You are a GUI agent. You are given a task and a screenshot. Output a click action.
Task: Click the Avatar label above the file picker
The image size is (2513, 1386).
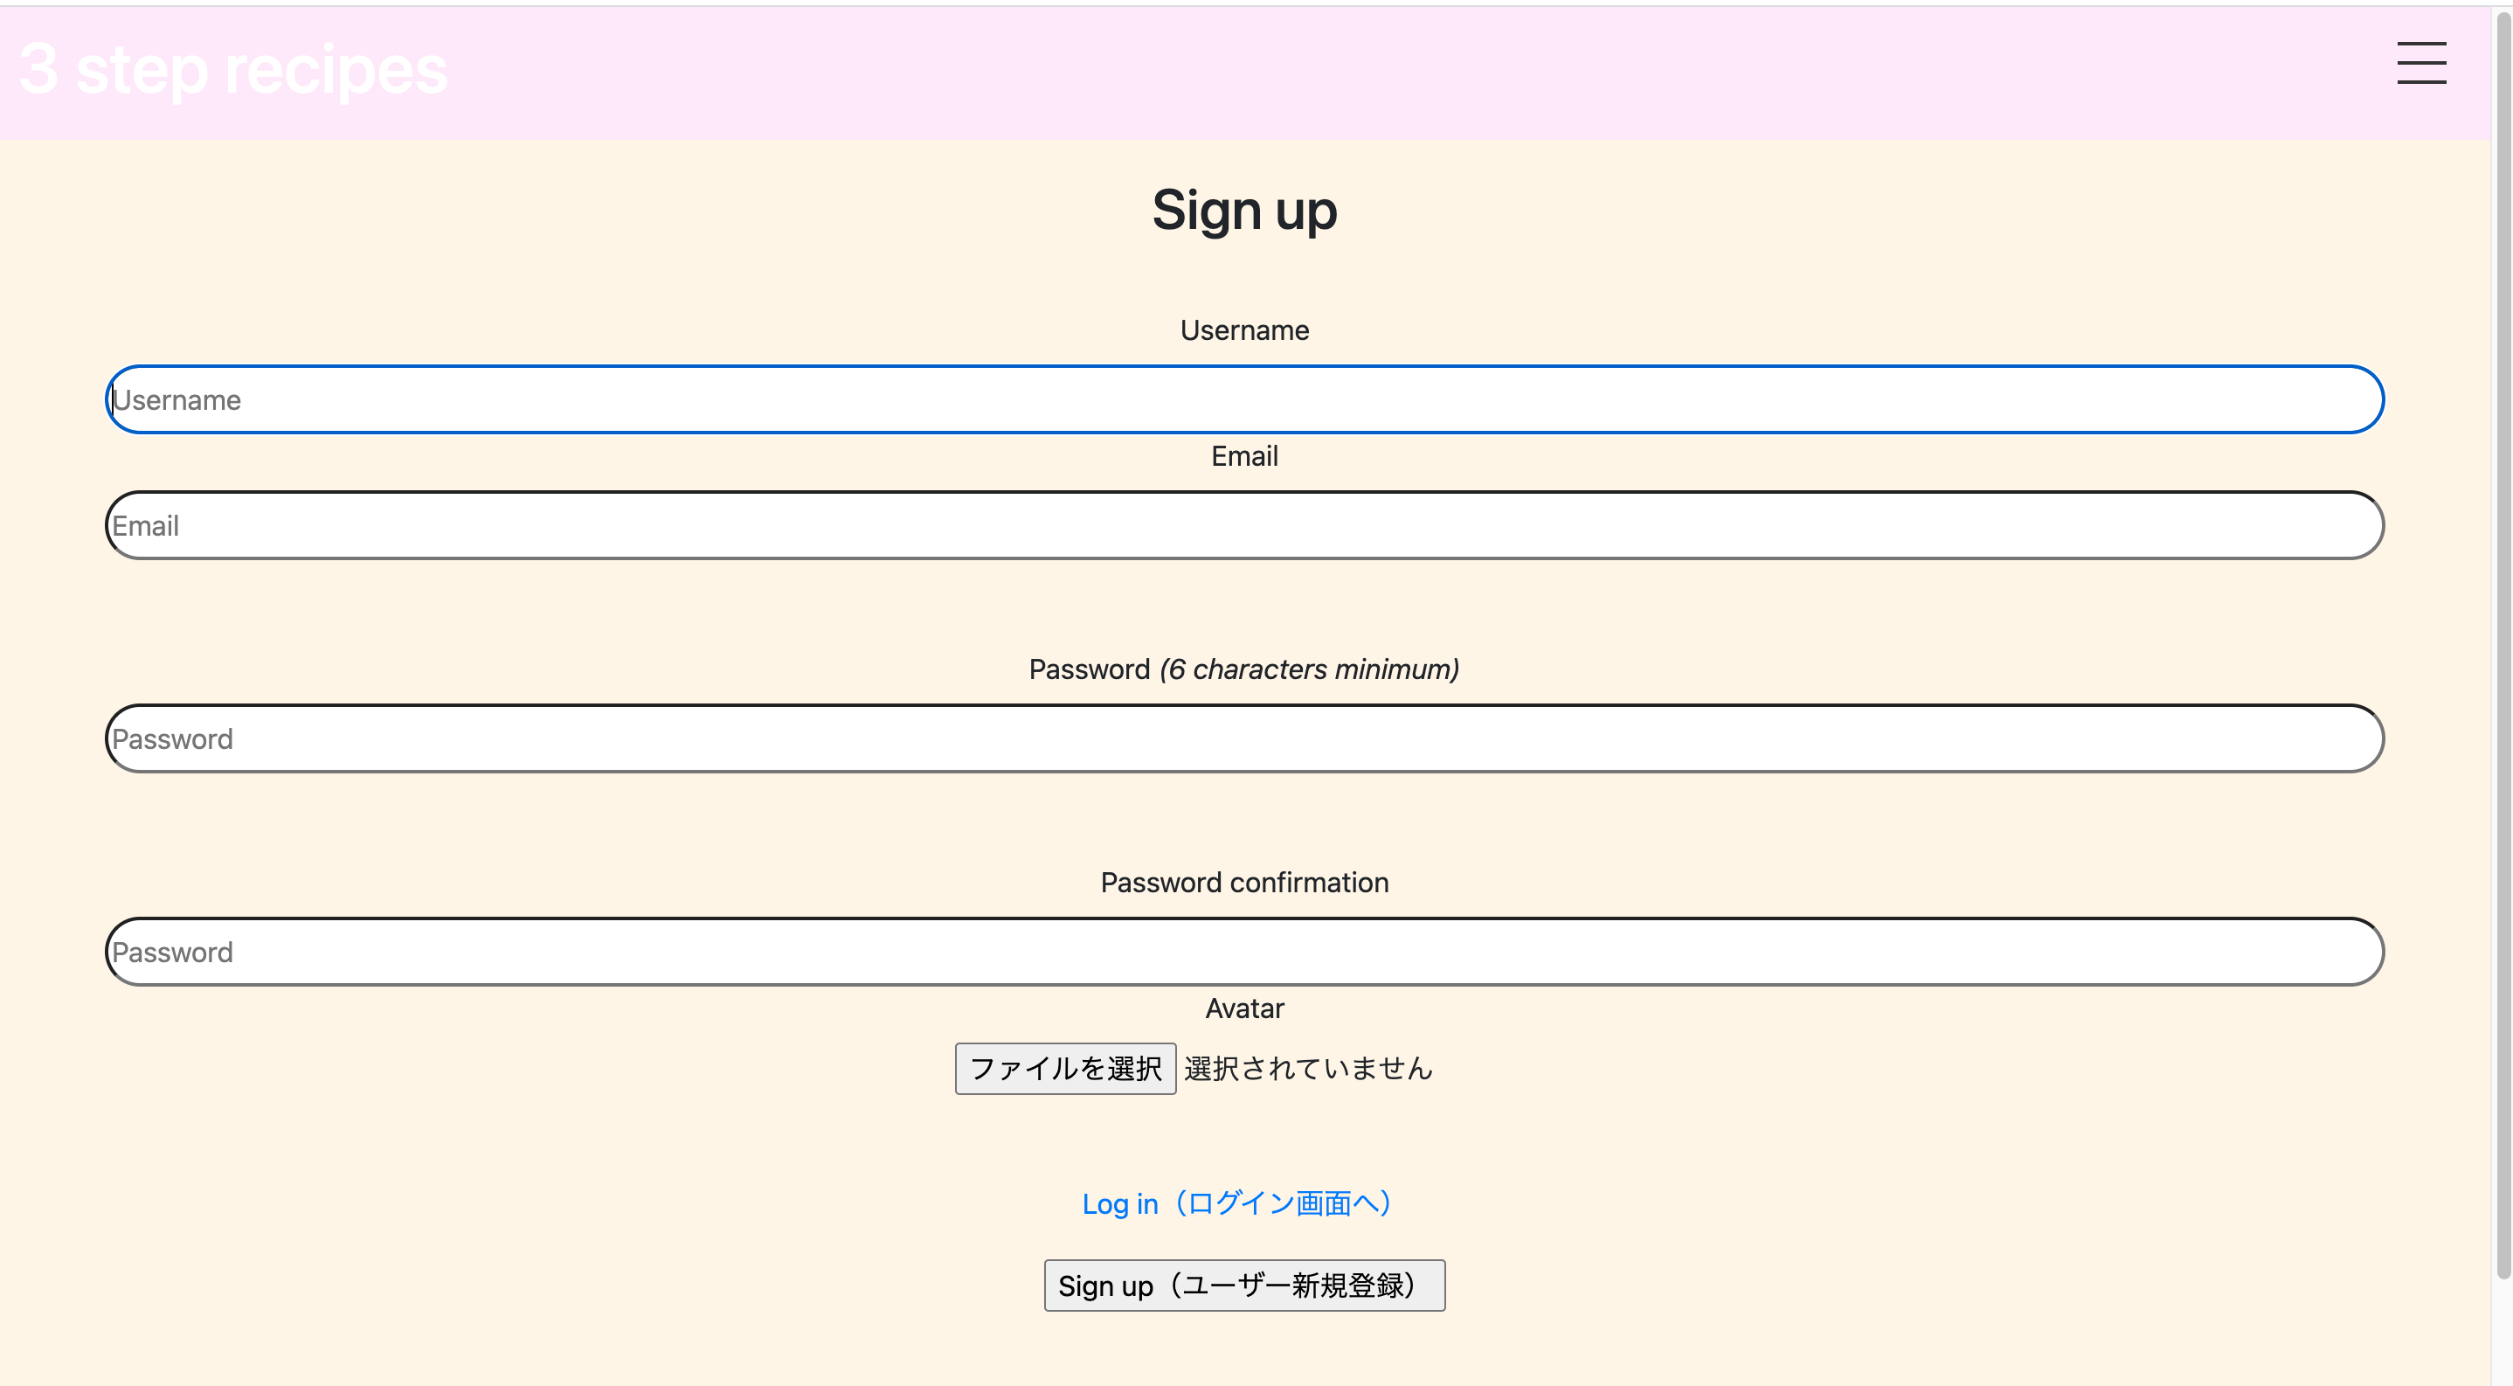coord(1243,1008)
